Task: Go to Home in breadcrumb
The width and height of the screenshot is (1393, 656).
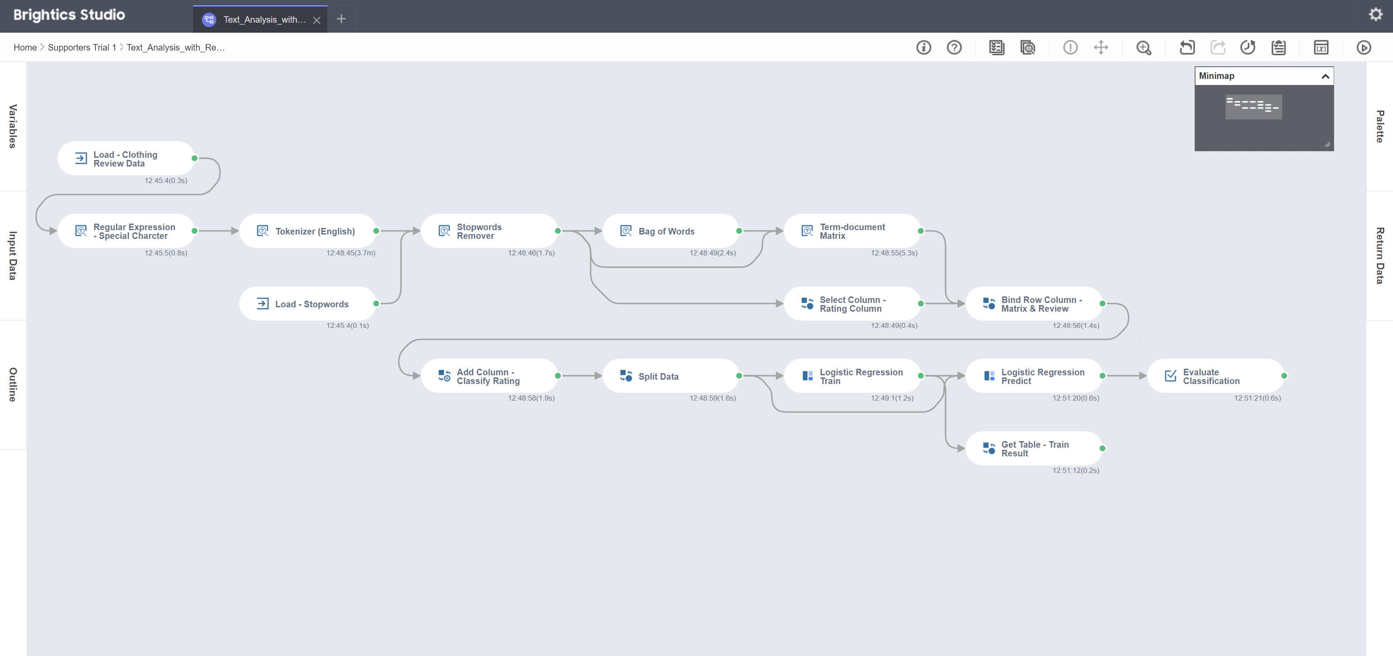Action: 25,48
